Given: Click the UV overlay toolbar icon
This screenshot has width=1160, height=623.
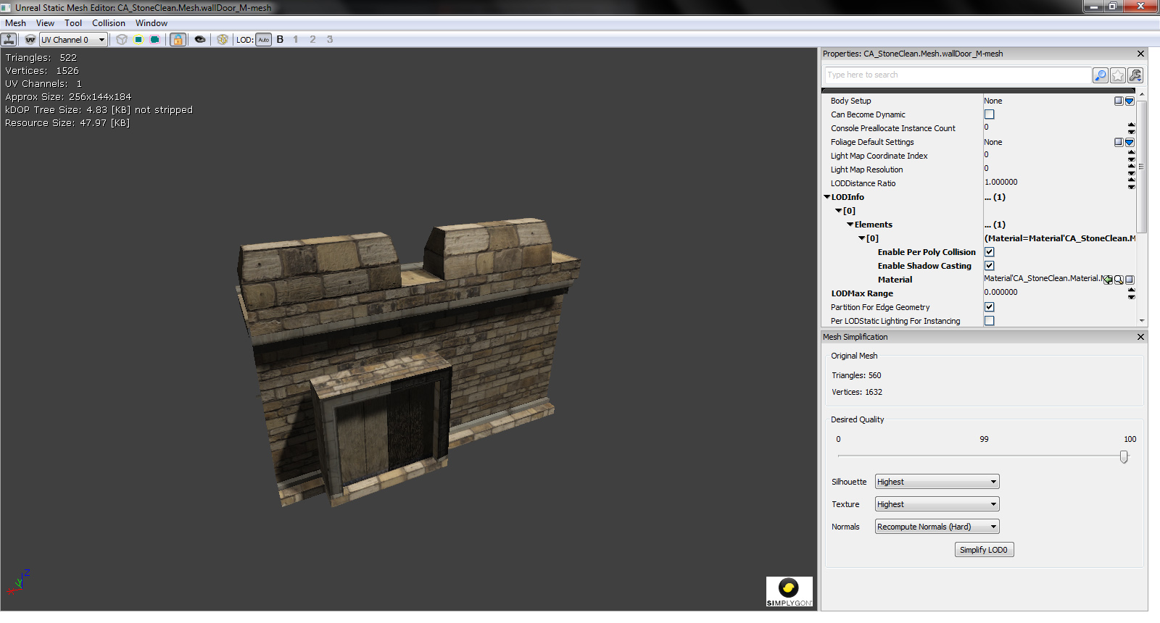Looking at the screenshot, I should (x=30, y=40).
